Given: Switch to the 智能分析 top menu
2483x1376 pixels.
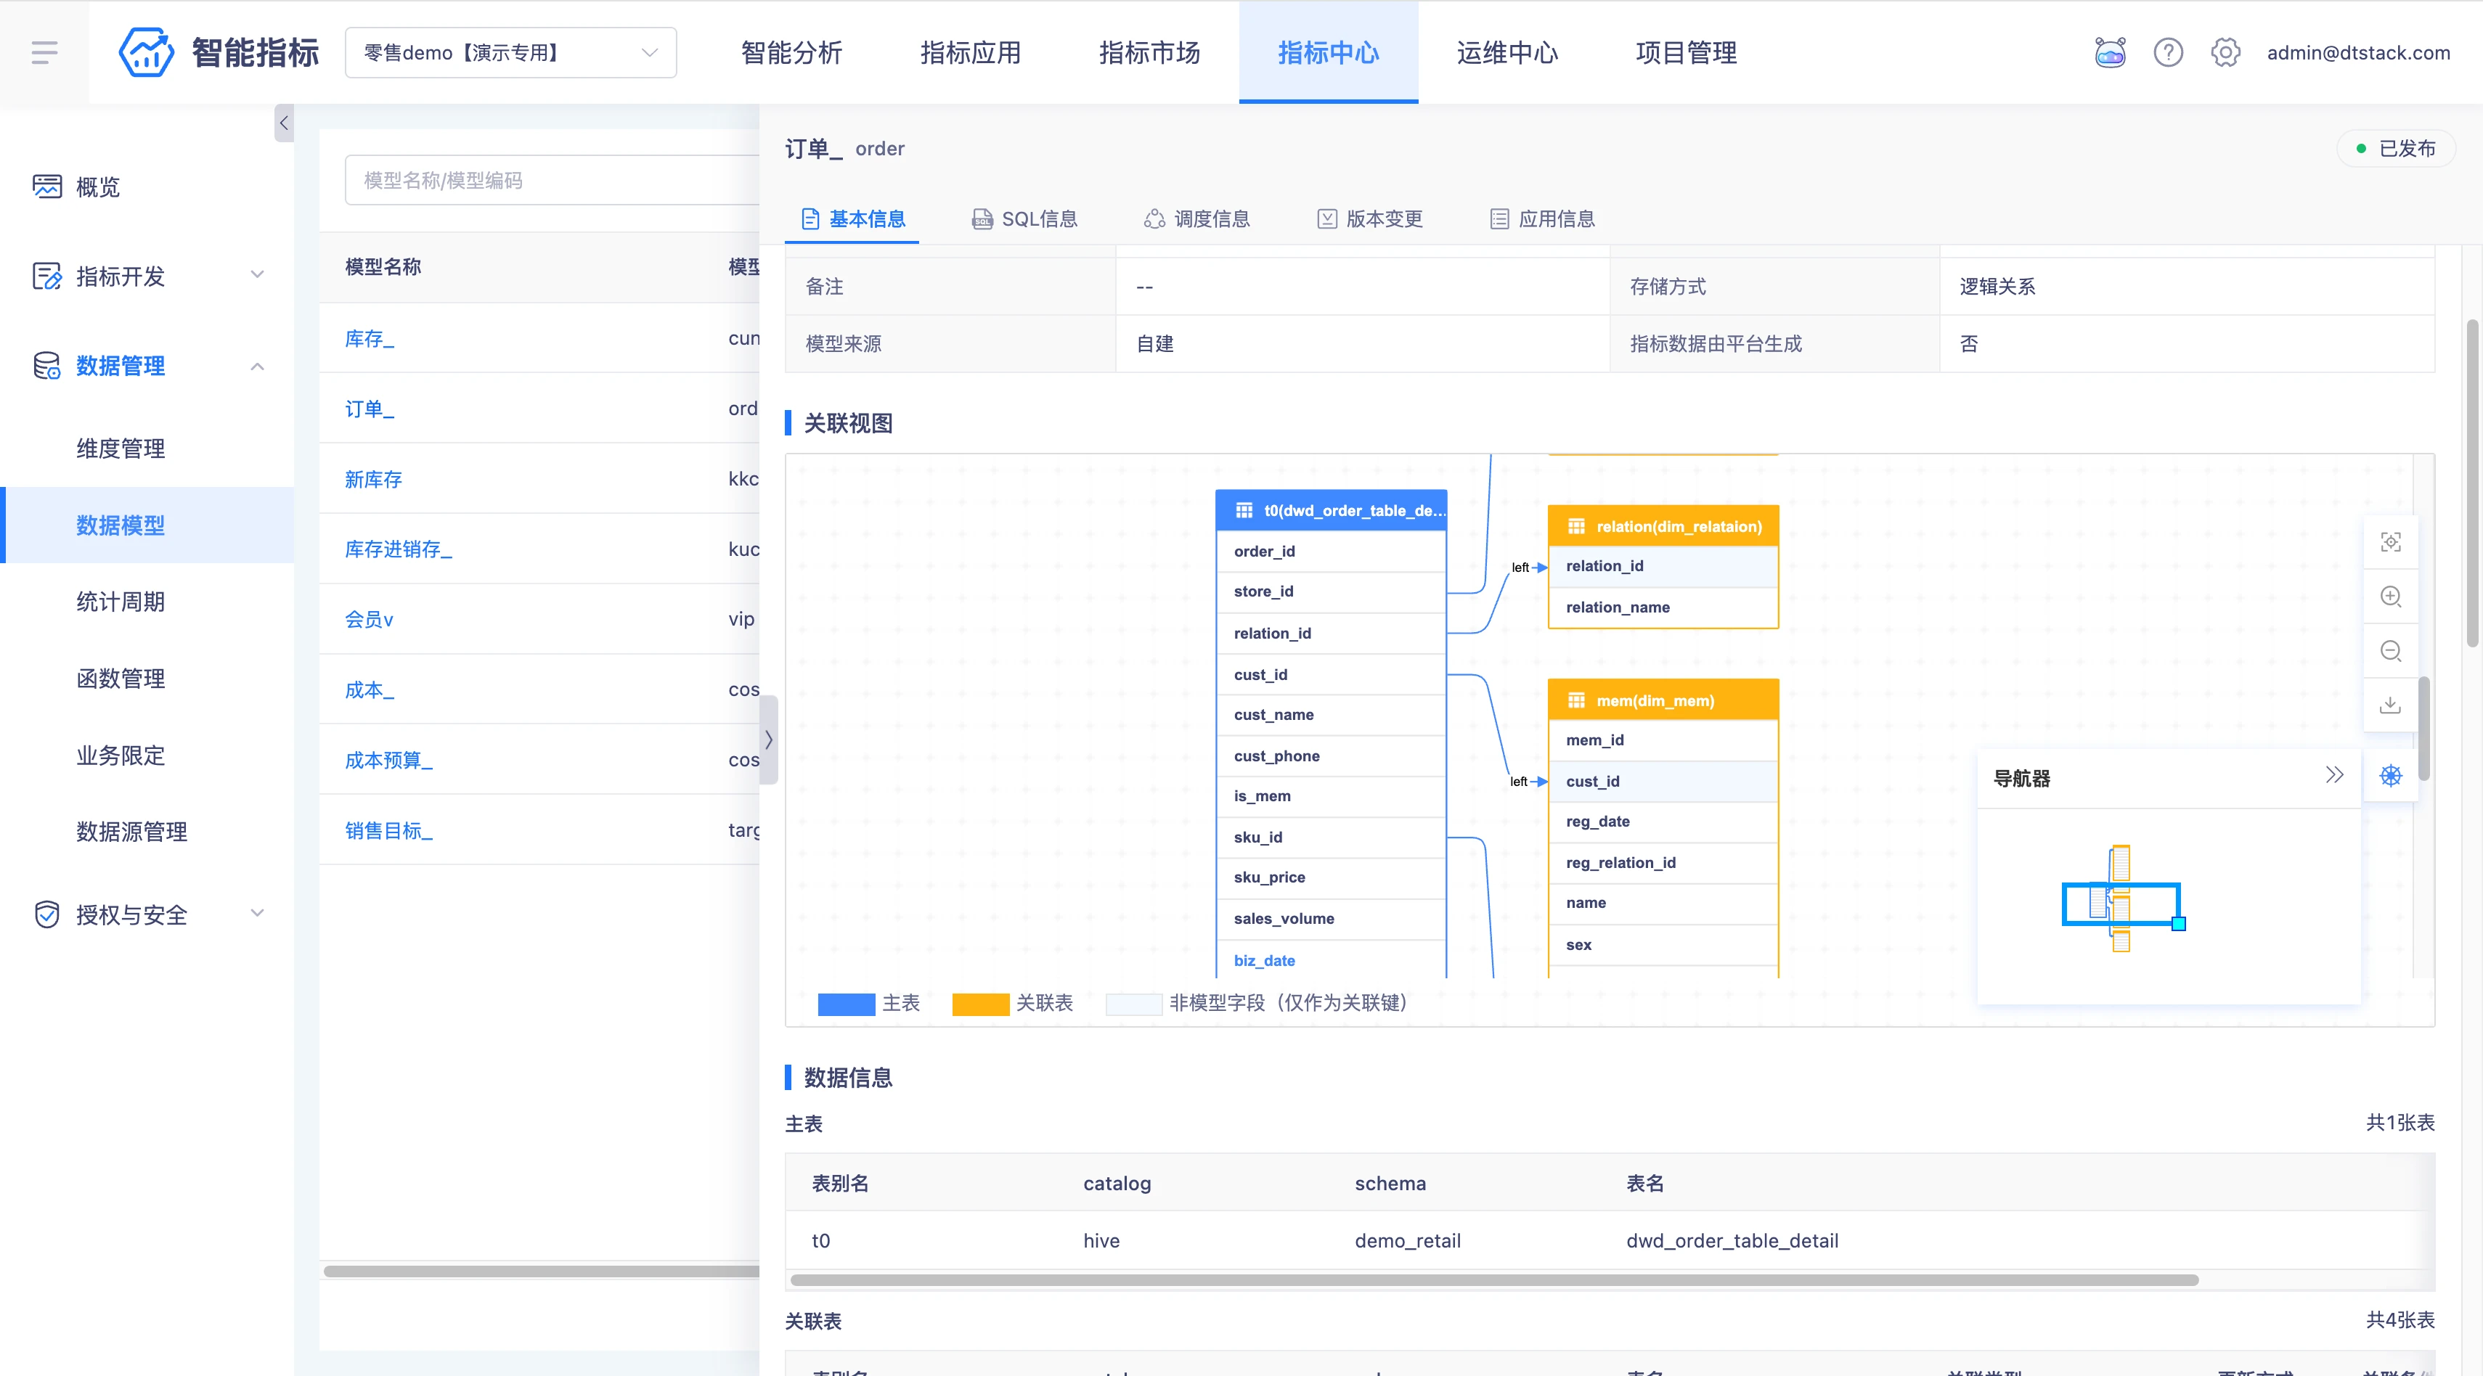Looking at the screenshot, I should (x=791, y=52).
